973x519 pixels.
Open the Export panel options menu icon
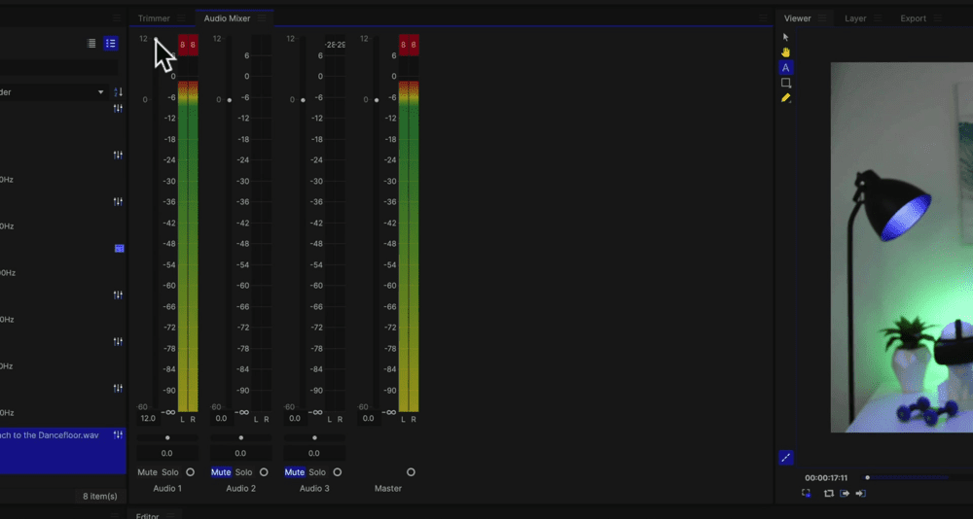937,18
